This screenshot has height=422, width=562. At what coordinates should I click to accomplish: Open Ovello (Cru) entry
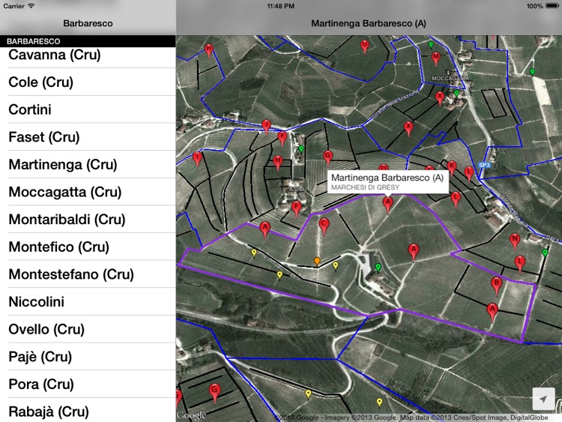pos(88,329)
